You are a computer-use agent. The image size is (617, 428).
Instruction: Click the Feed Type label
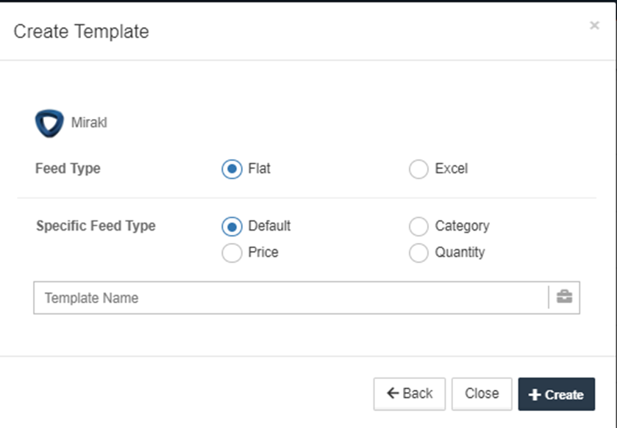[x=68, y=168]
